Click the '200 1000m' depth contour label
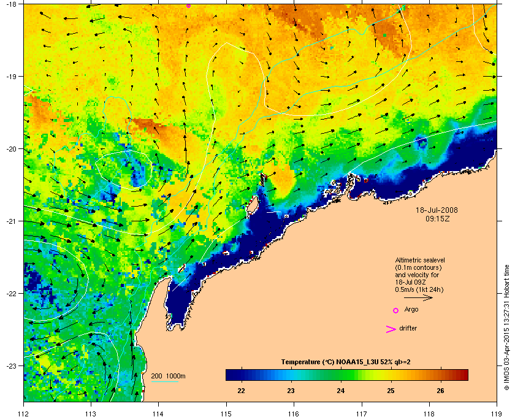515x417 pixels. pyautogui.click(x=168, y=376)
